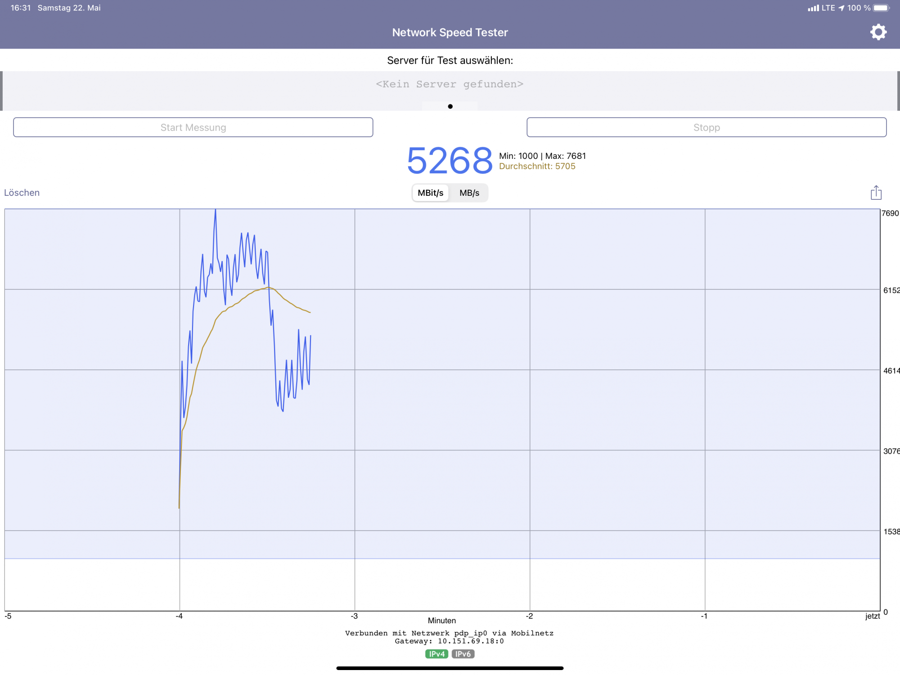Toggle the IPv4 badge

[436, 654]
